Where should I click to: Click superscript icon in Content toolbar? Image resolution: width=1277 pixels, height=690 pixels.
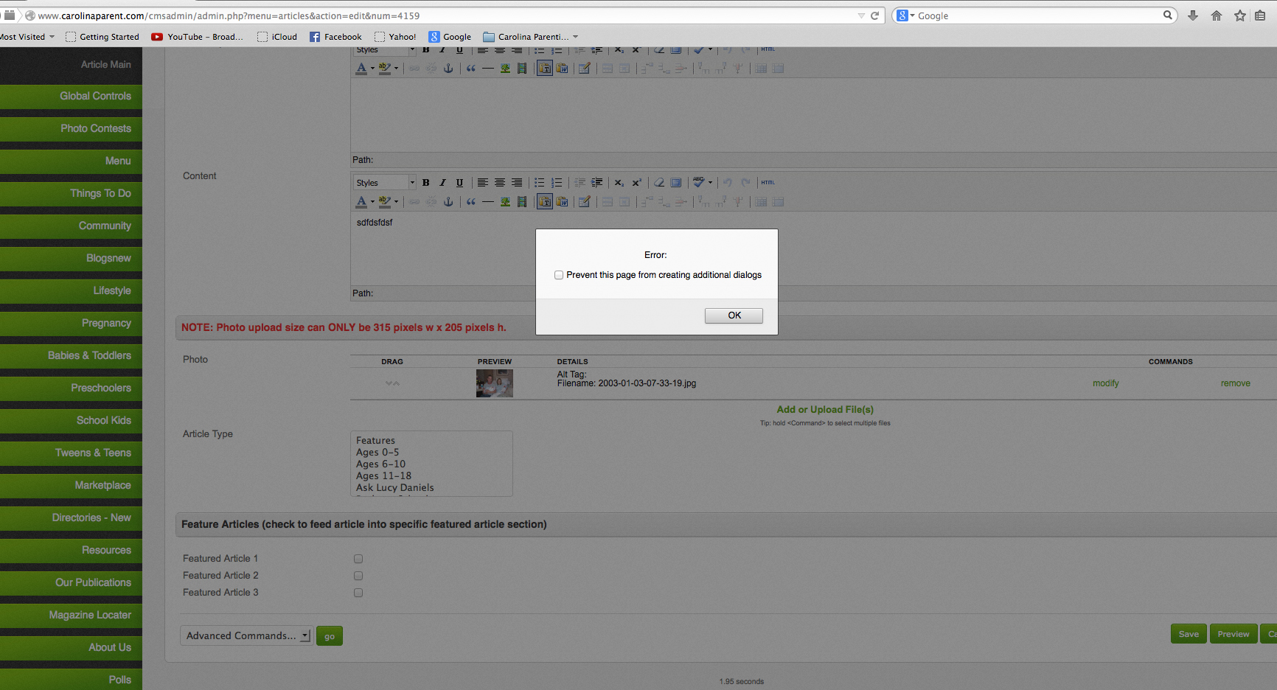(x=636, y=183)
